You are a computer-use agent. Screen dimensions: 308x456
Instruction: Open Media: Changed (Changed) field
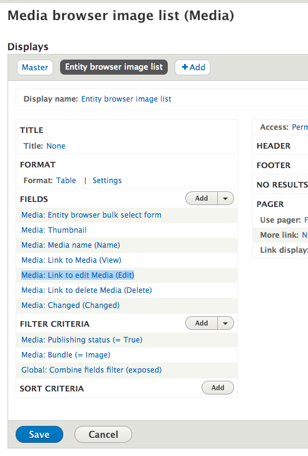point(70,305)
